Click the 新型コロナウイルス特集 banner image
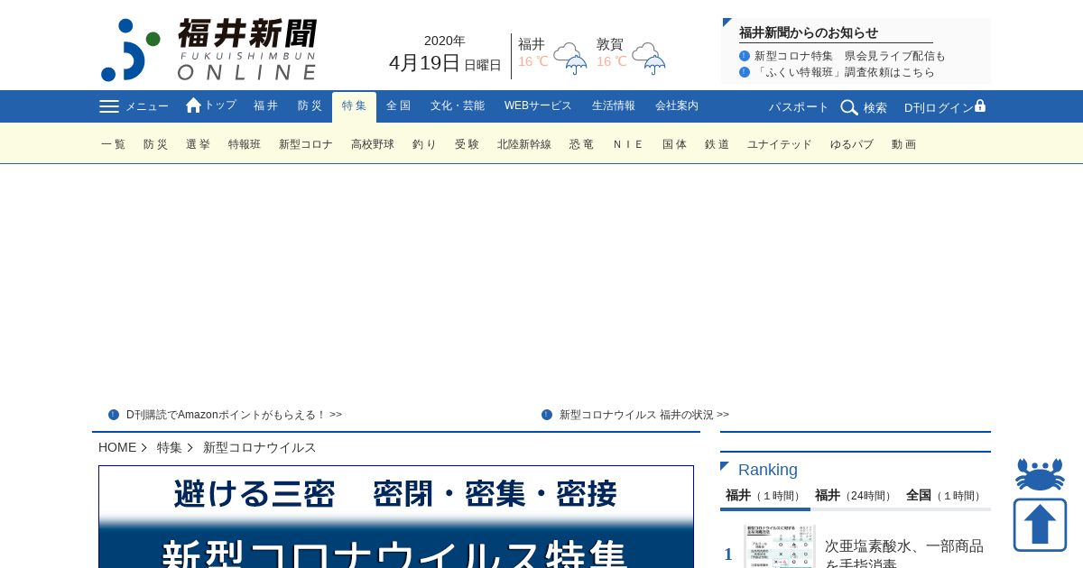 point(396,517)
